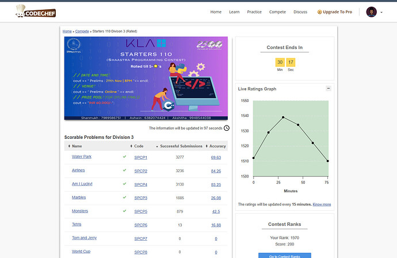Viewport: 397px width, 258px height.
Task: Click the refresh clock icon
Action: [x=227, y=128]
